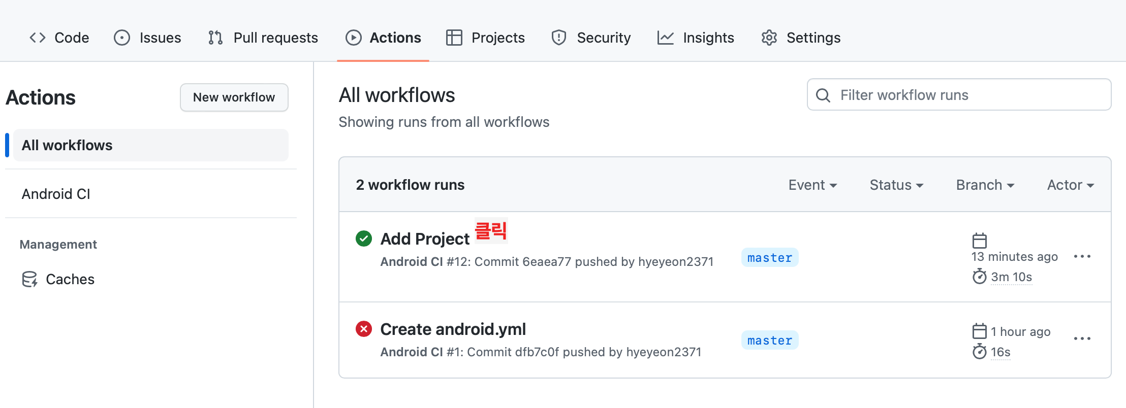
Task: Create a New workflow
Action: click(234, 97)
